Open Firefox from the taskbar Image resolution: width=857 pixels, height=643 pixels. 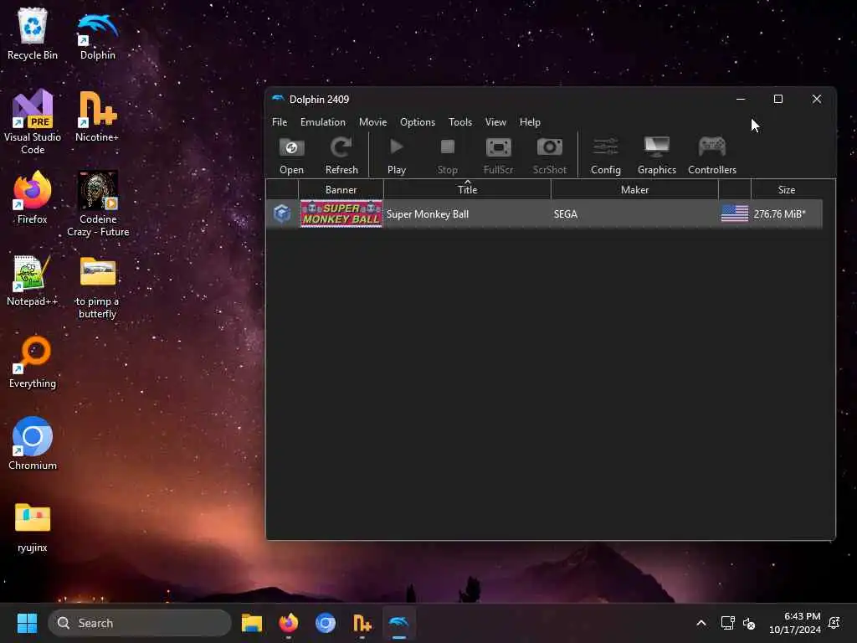coord(289,623)
